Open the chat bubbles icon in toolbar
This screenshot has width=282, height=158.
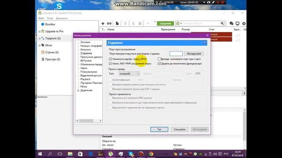click(x=231, y=23)
